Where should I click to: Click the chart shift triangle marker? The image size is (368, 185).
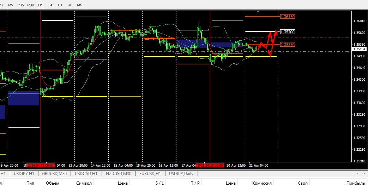click(259, 12)
